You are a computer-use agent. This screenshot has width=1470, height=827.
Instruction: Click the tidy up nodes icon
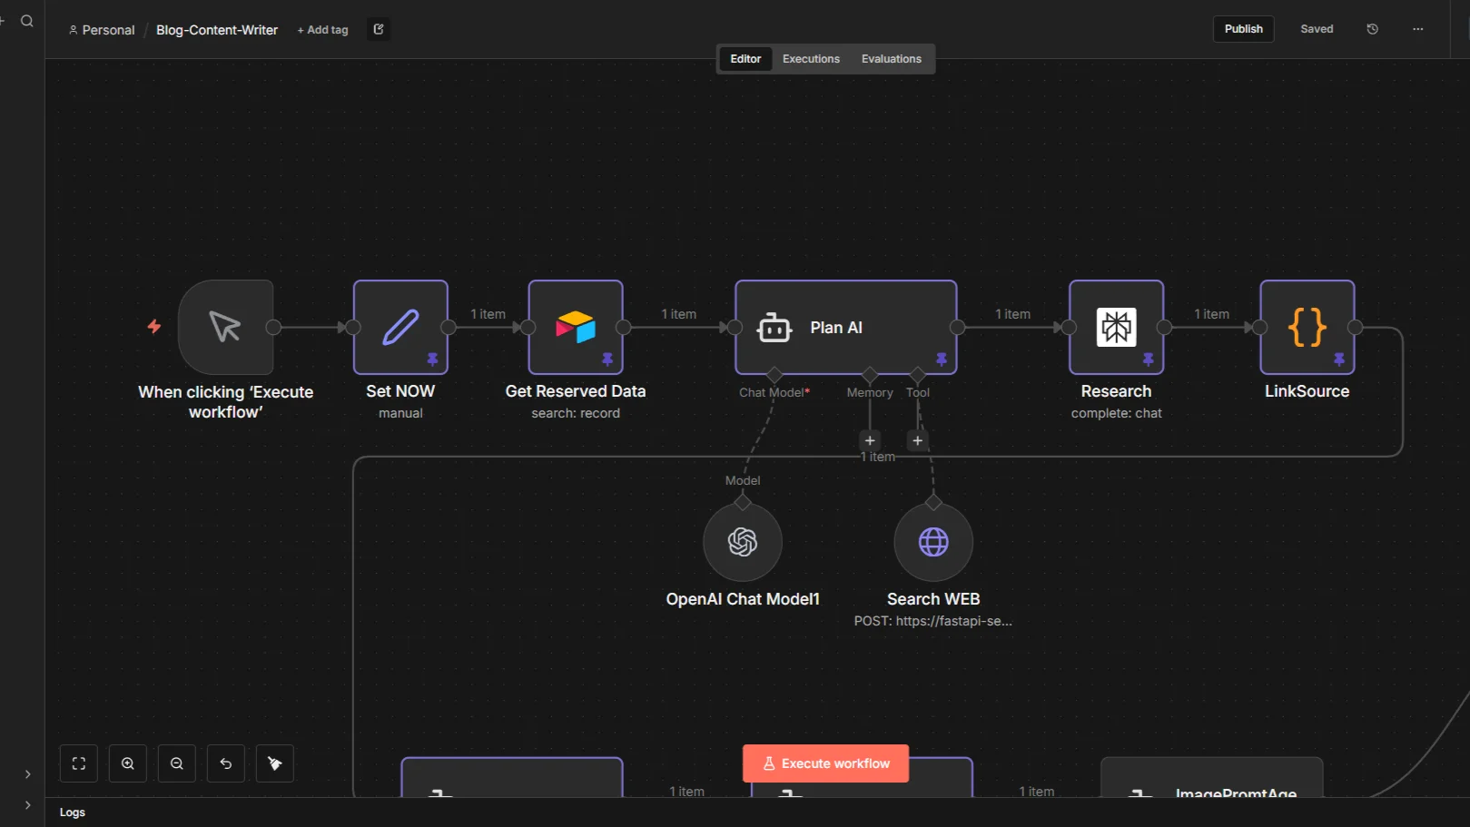point(275,763)
